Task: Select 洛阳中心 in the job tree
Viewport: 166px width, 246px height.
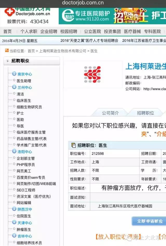Action: [x=25, y=152]
